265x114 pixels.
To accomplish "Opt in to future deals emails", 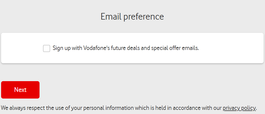I will point(46,49).
